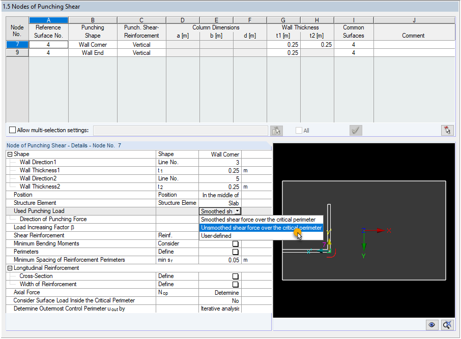The image size is (461, 339).
Task: Click the select-via-table icon beside multi-selection field
Action: click(x=276, y=130)
